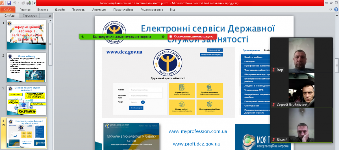Click the muted microphone icon beside Ігор
This screenshot has width=339, height=150.
pyautogui.click(x=273, y=70)
